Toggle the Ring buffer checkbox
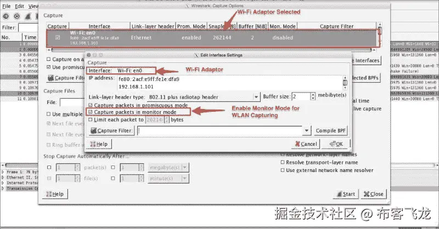The width and height of the screenshot is (439, 229). point(49,145)
